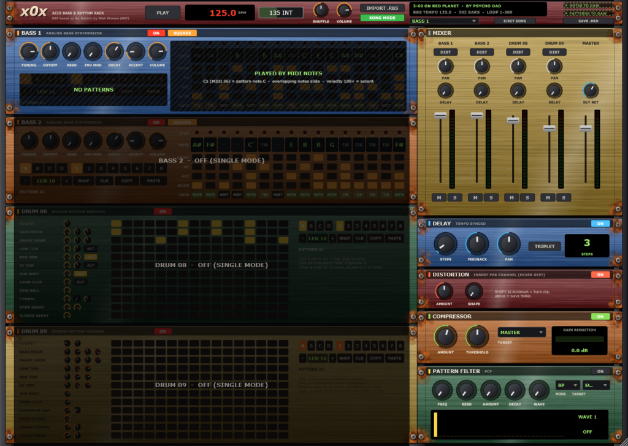Click the mixer BASS 1 PAN knob
Screen dimensions: 628x446
coord(445,66)
